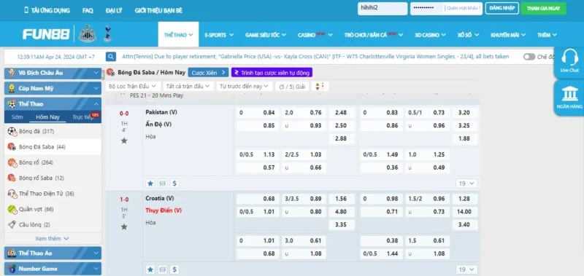The image size is (584, 276).
Task: Open Live Chat headset icon
Action: [x=569, y=60]
